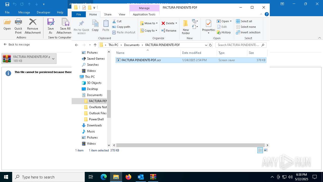Click Invert selection
The height and width of the screenshot is (182, 323).
coord(248,32)
